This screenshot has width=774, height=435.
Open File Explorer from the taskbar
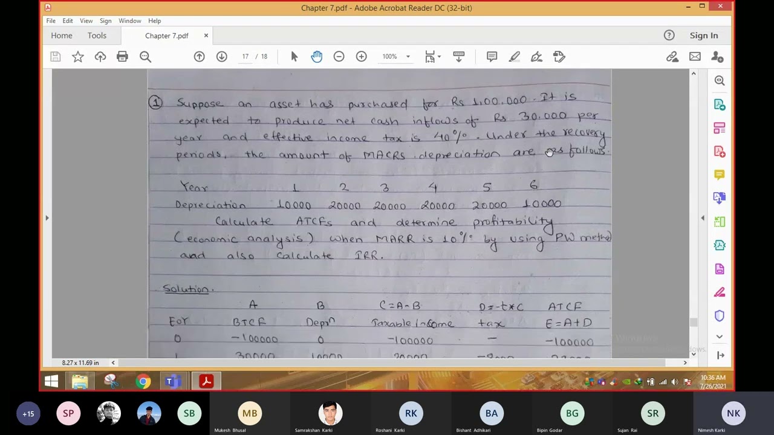[80, 381]
